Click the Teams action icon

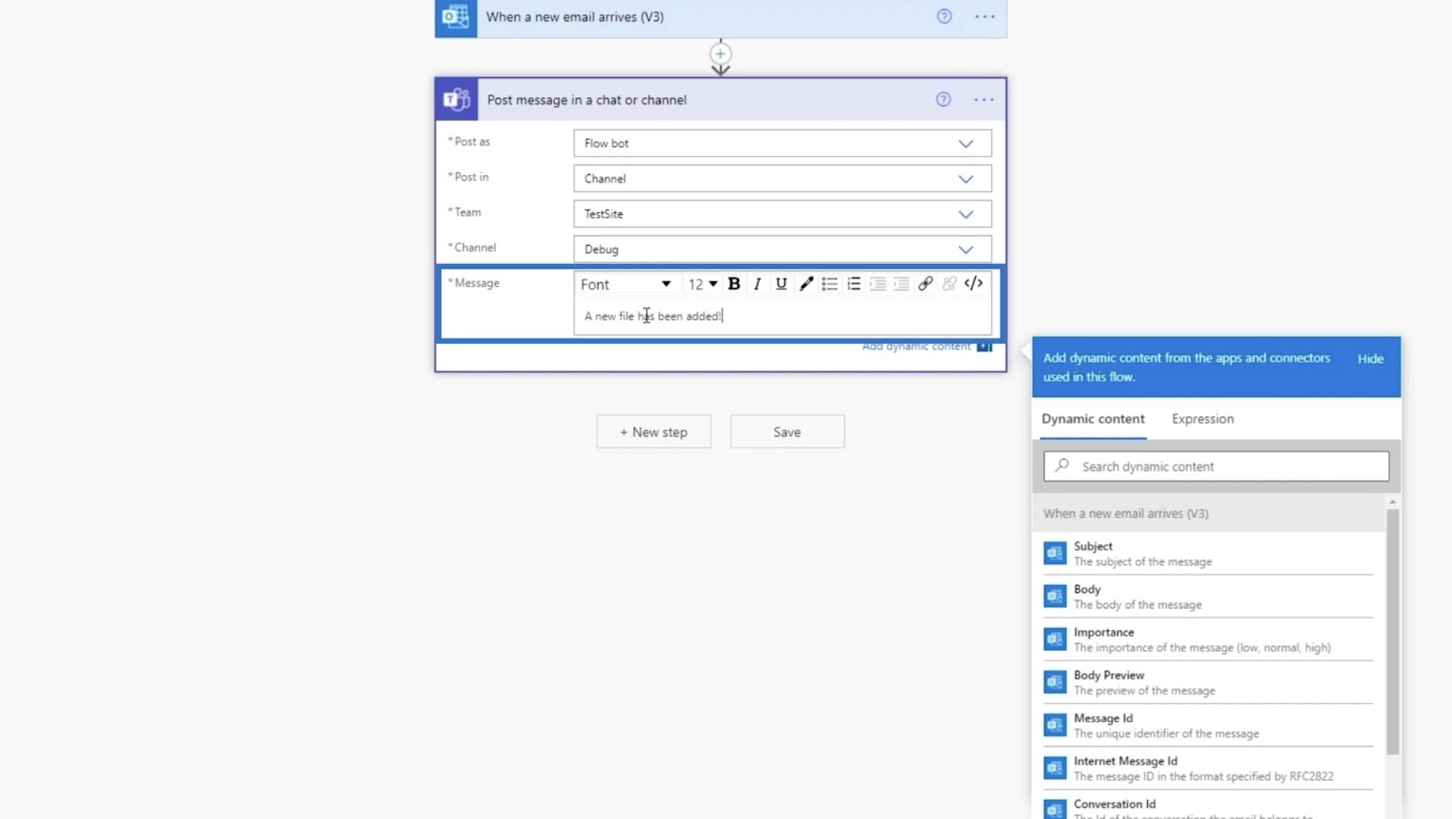(x=456, y=100)
